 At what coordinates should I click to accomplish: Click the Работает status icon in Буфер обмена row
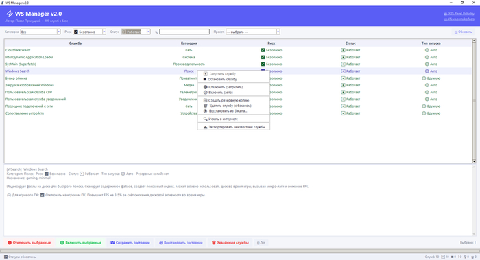point(343,78)
